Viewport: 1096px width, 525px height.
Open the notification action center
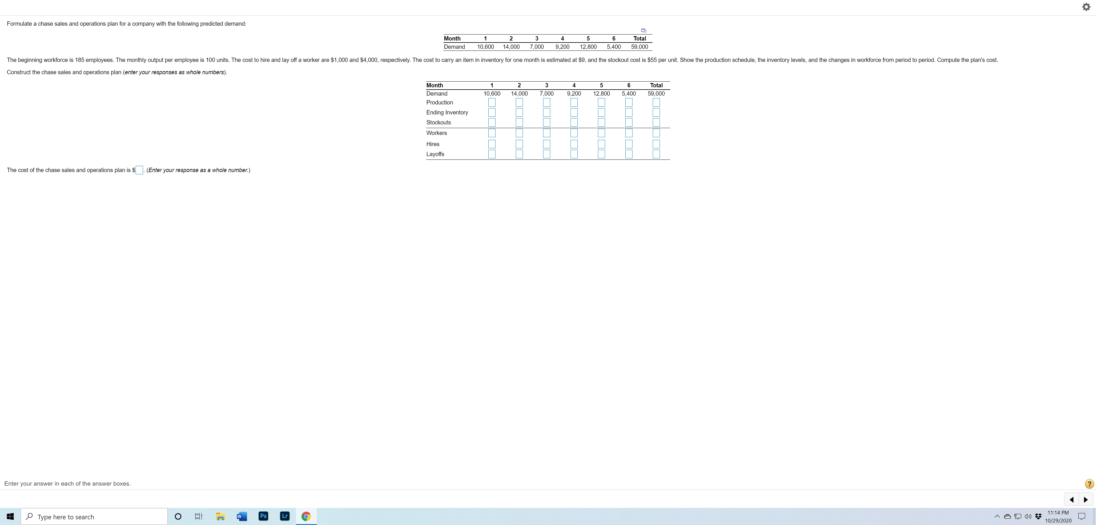[x=1081, y=516]
